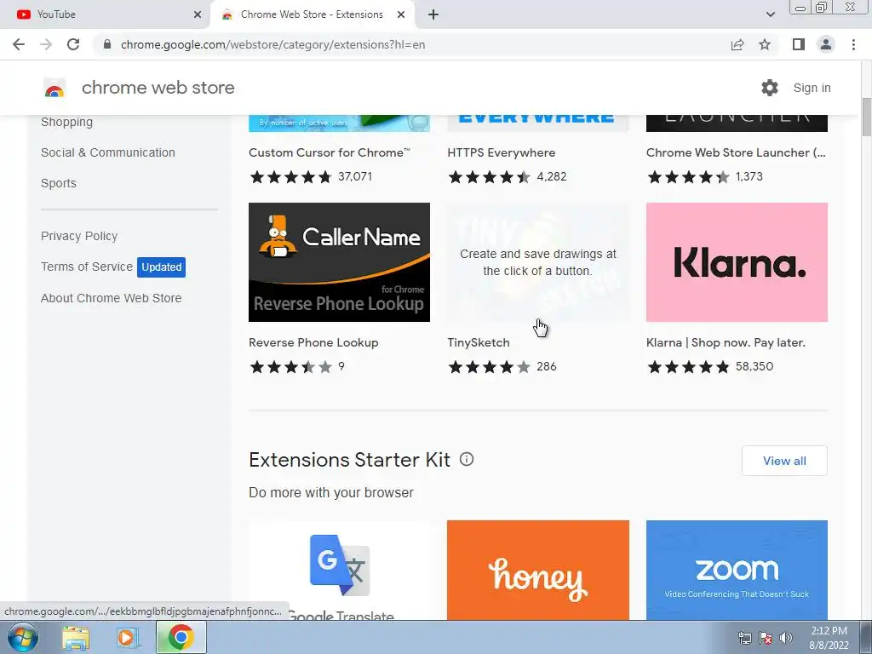Close the Chrome Web Store tab

pos(401,14)
